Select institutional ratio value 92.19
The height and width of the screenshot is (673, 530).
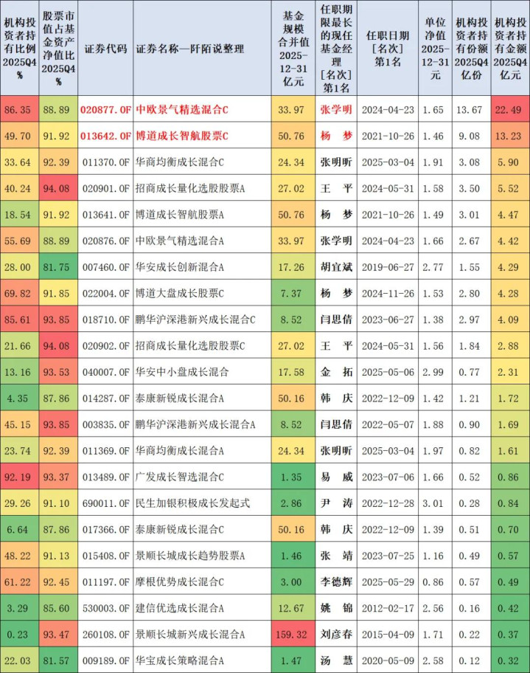point(18,477)
